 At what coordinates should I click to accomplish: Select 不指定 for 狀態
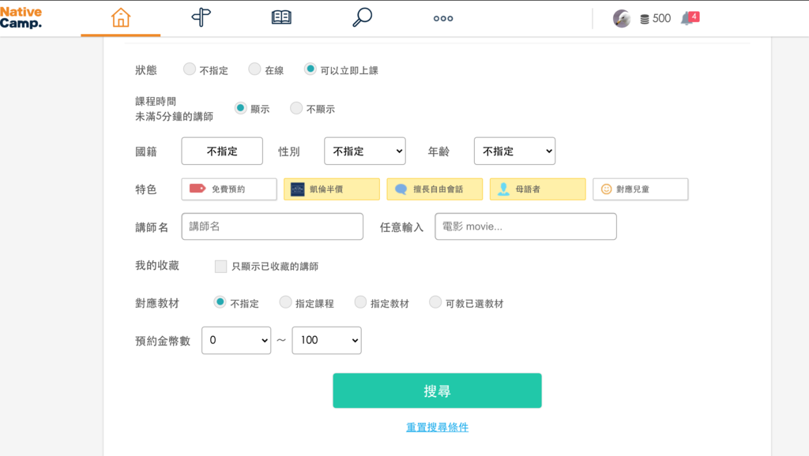coord(190,69)
